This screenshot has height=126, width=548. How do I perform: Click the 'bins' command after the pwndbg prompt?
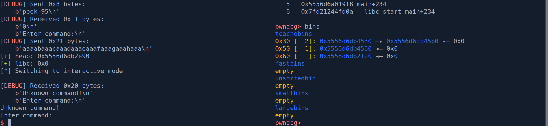point(312,27)
